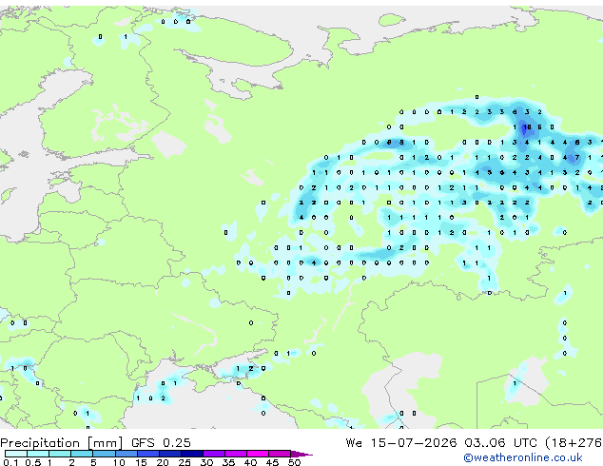This screenshot has height=466, width=603.
Task: Click the 45–50 mm legend color swatch
Action: click(280, 454)
